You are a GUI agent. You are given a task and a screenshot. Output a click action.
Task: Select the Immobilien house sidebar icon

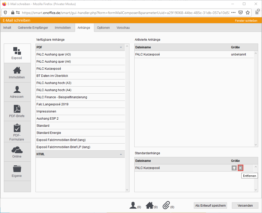click(x=17, y=73)
